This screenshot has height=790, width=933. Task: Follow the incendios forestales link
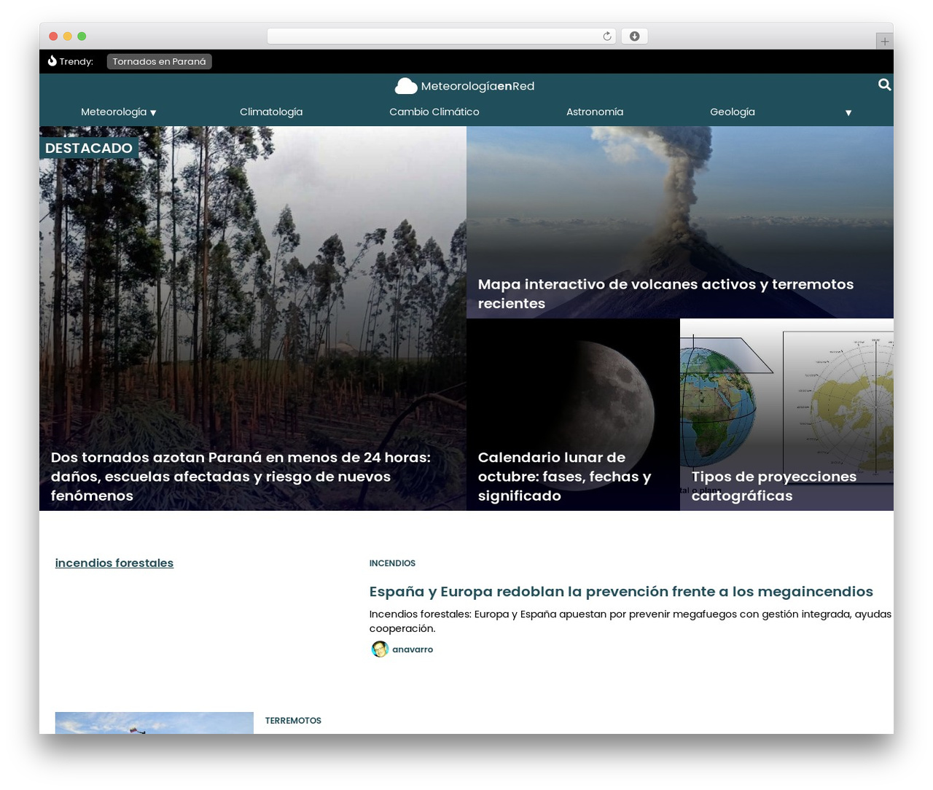click(x=114, y=563)
